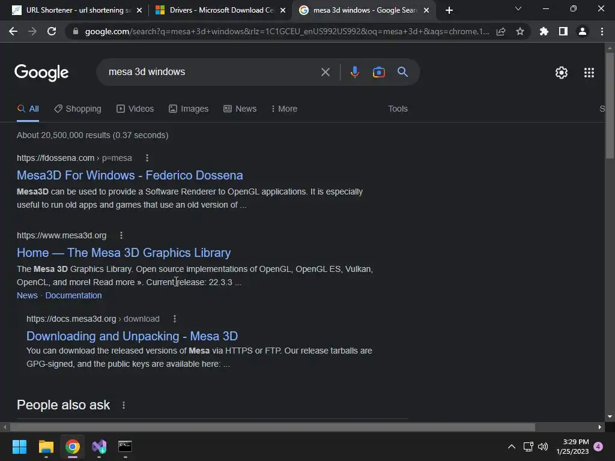The image size is (615, 461).
Task: Open the notification center badge
Action: point(598,447)
